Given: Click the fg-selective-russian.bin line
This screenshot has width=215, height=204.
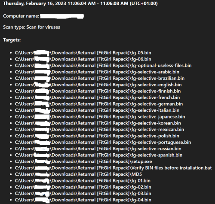Looking at the screenshot, I should pyautogui.click(x=98, y=149).
